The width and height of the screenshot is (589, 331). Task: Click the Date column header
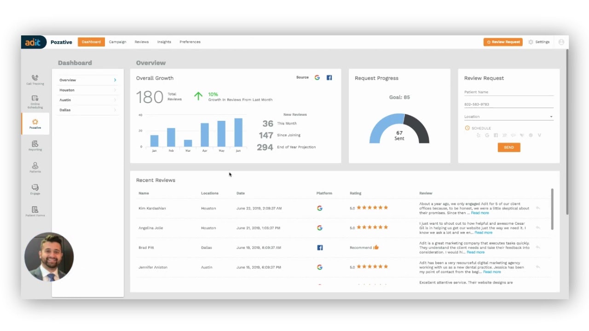click(x=241, y=193)
